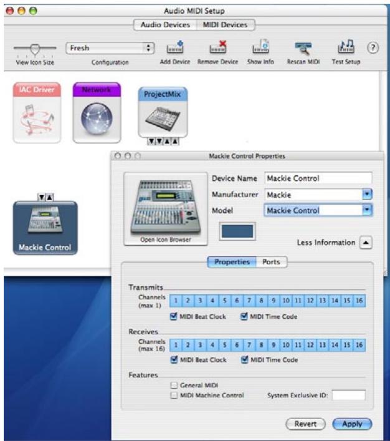Adjust the View Icon Size slider
This screenshot has height=441, width=390.
coord(35,49)
